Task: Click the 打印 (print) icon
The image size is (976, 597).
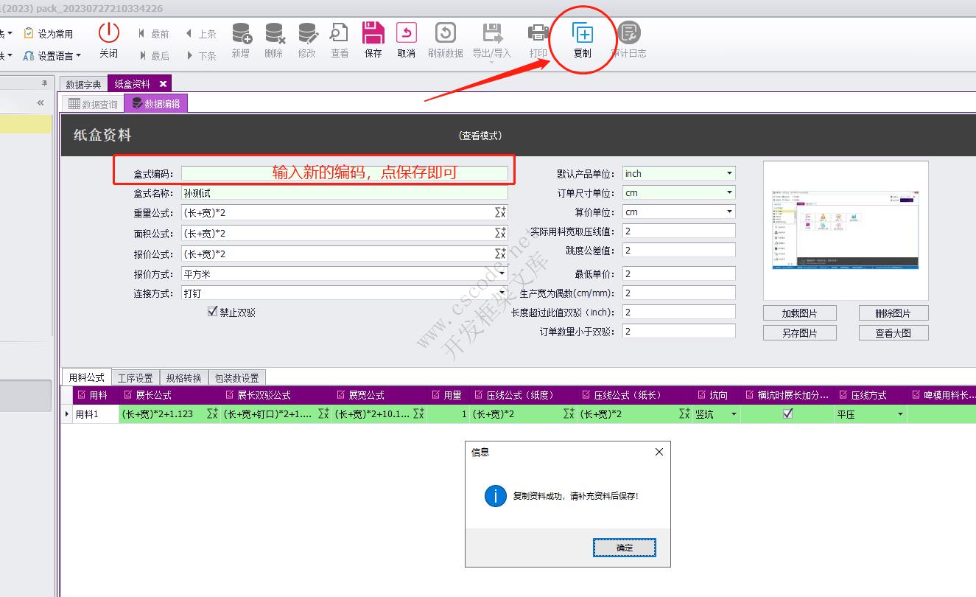Action: pyautogui.click(x=537, y=41)
